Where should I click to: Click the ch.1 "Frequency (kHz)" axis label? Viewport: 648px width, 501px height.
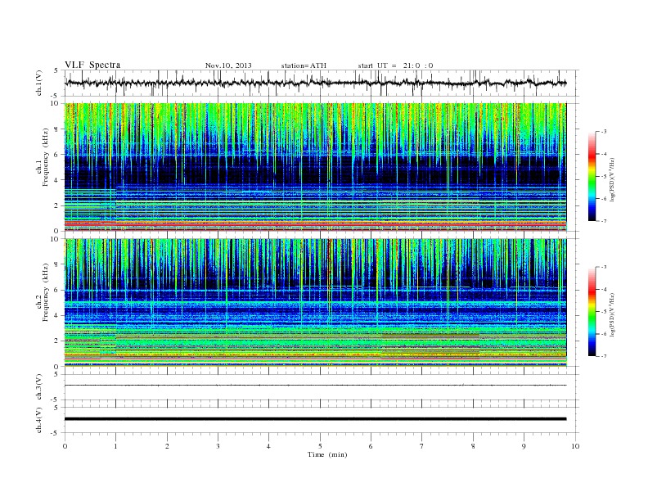46,157
